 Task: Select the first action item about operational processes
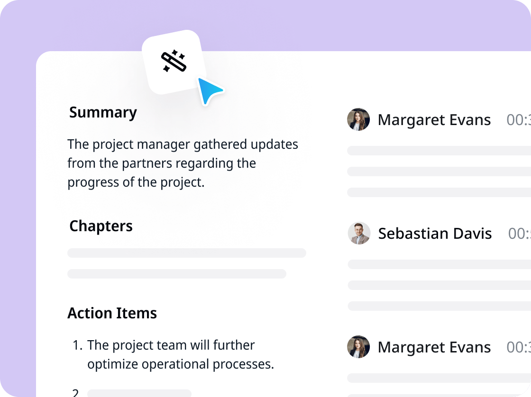180,355
